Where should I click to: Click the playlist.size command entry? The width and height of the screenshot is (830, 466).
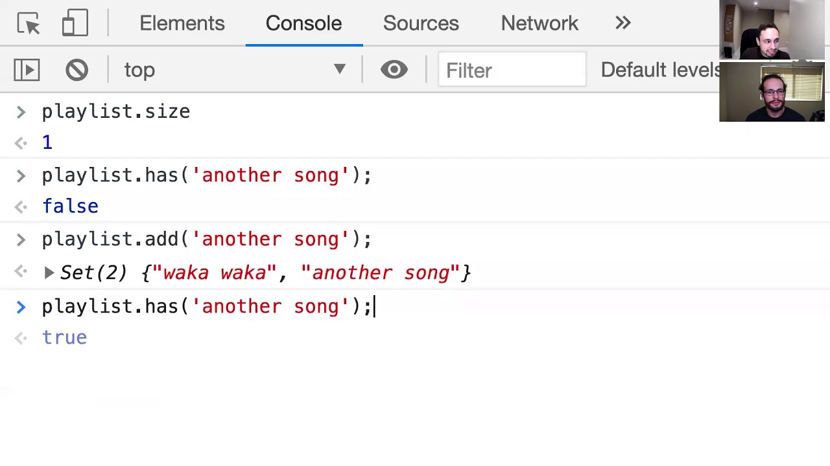115,111
